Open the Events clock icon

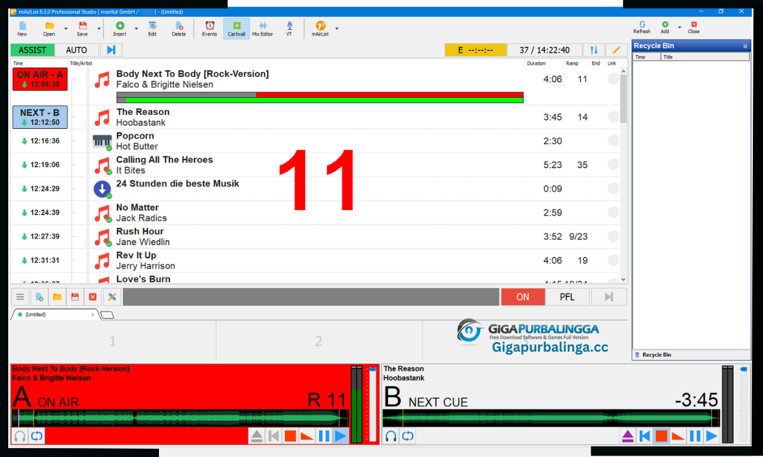tap(210, 29)
